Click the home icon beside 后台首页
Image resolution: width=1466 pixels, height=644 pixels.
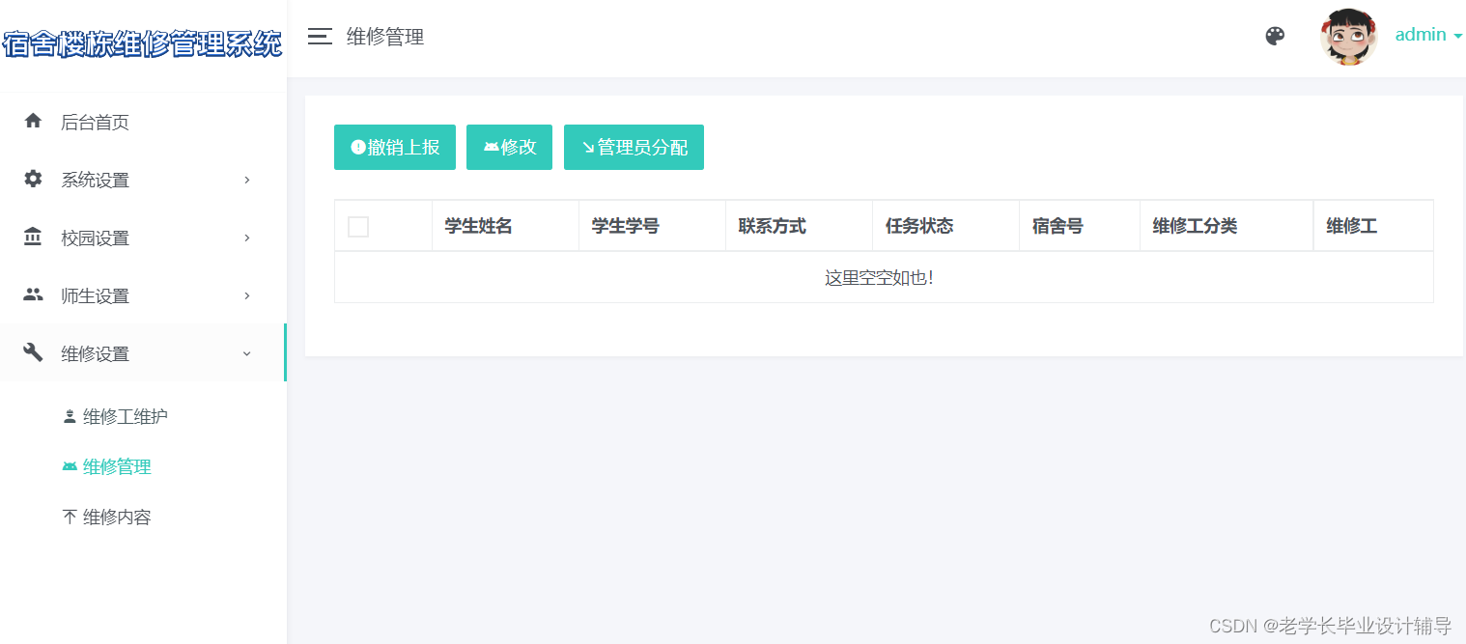pos(33,121)
